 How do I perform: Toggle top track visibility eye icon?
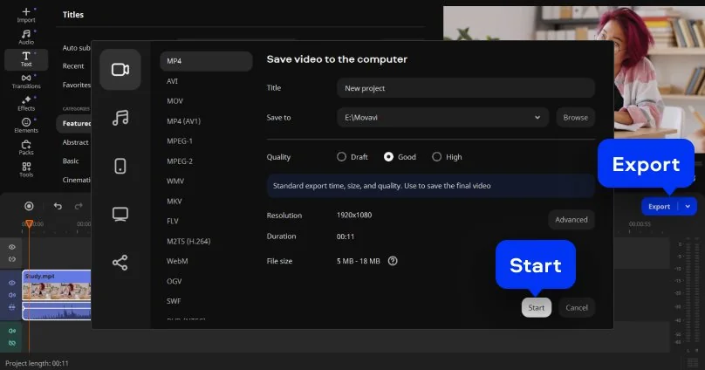12,247
